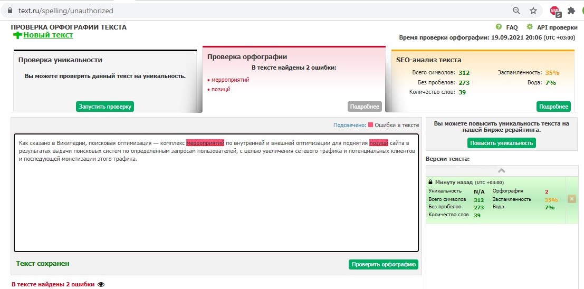Bookmark the page with the star icon
Screen dimensions: 584x289
point(533,11)
